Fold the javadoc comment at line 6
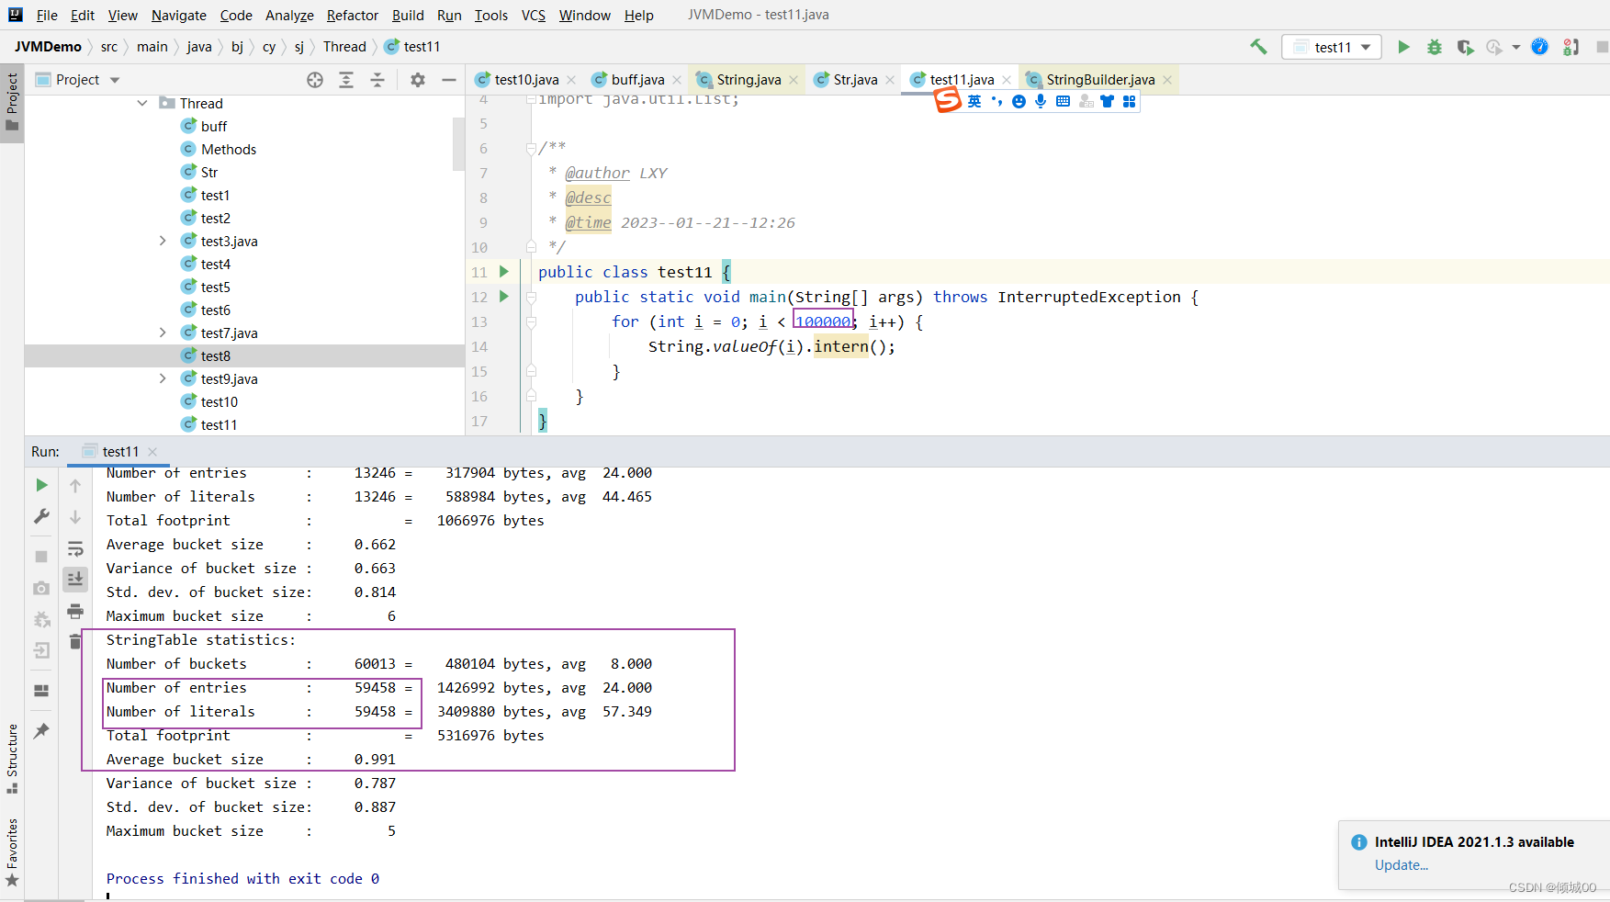 [x=531, y=148]
